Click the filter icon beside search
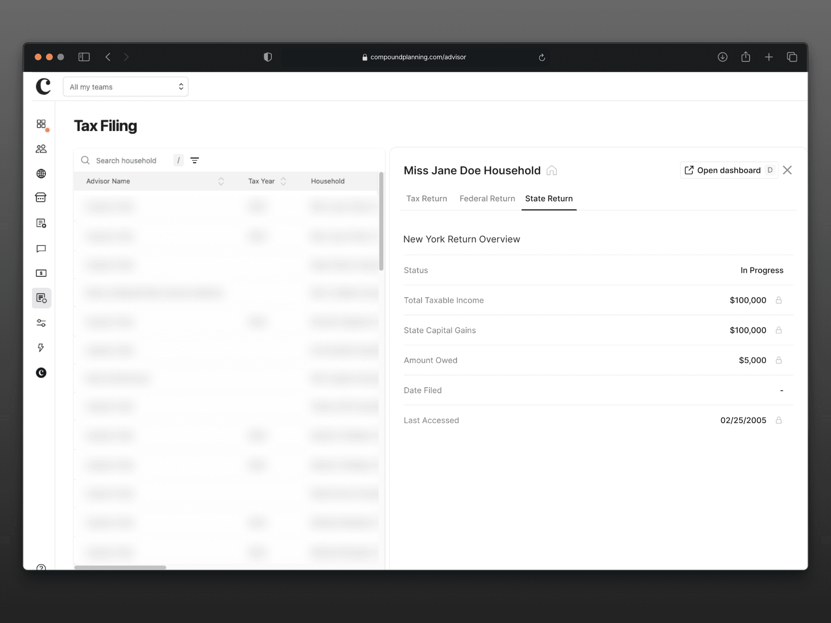The height and width of the screenshot is (623, 831). click(x=195, y=161)
